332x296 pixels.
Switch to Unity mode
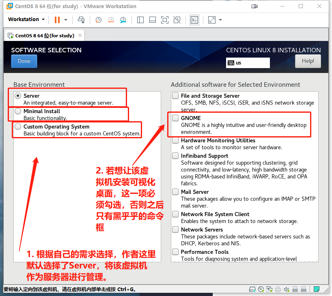coord(177,20)
